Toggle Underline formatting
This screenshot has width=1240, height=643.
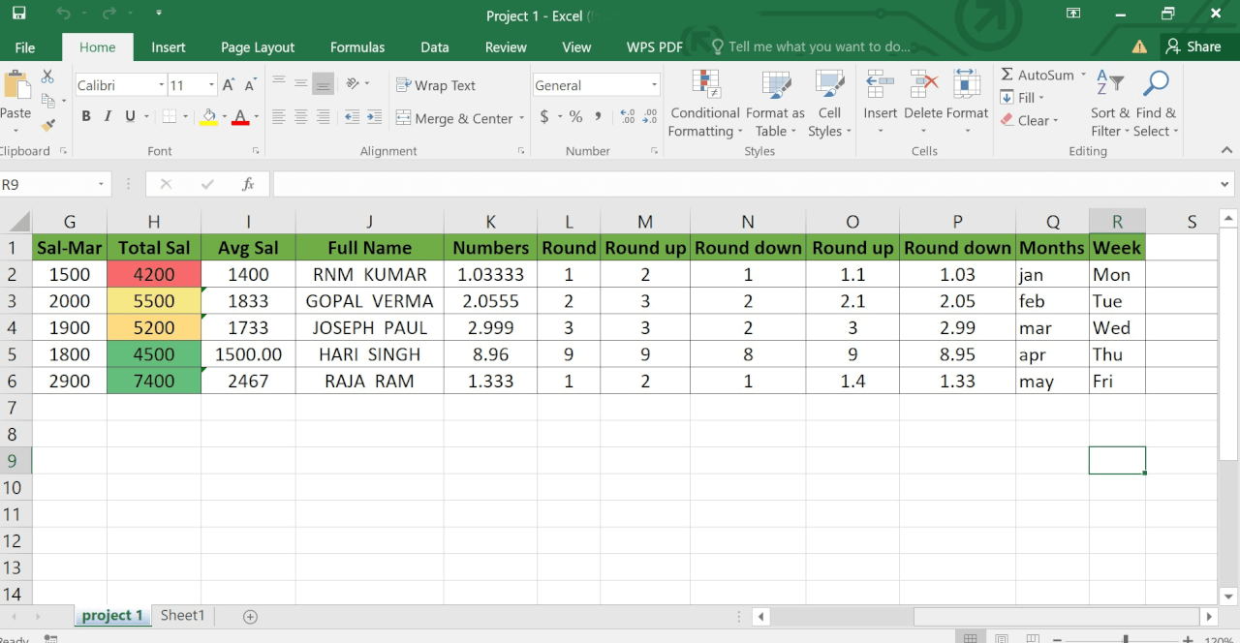coord(131,117)
